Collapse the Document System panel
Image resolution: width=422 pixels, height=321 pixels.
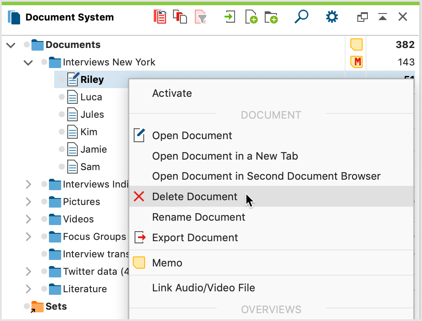pos(382,17)
